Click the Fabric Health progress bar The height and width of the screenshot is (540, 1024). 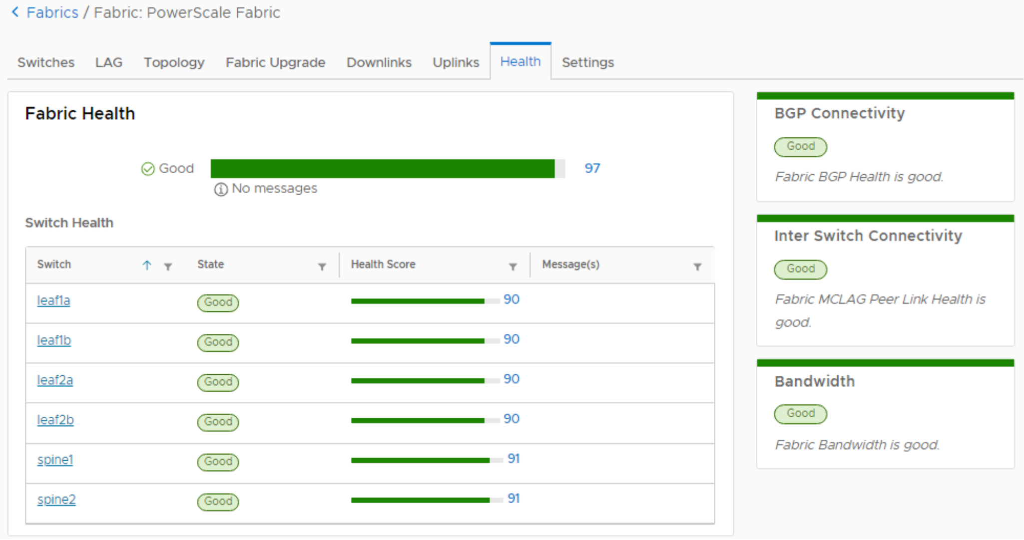388,169
